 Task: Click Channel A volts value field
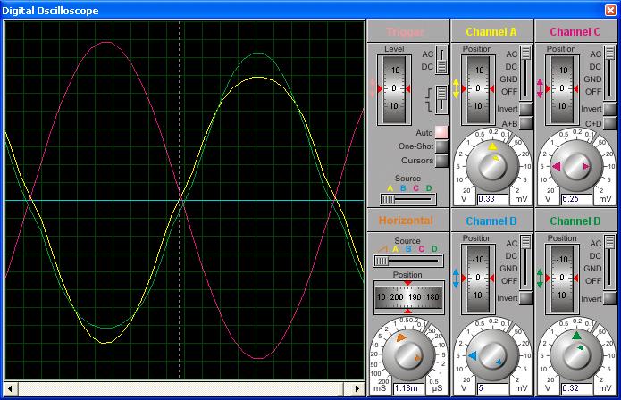pyautogui.click(x=492, y=198)
